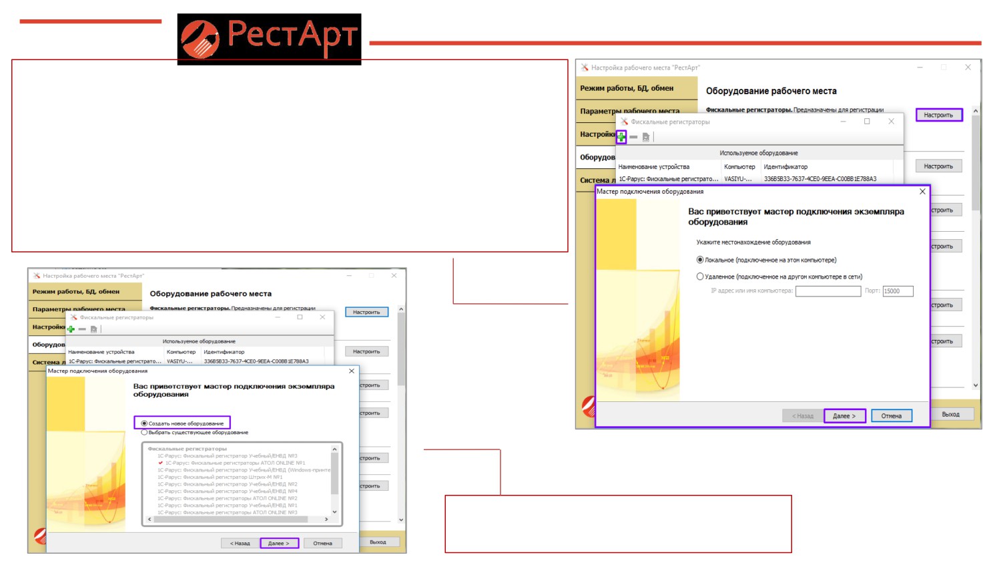Image resolution: width=1001 pixels, height=563 pixels.
Task: Select list row Фискальный регистратор Штрих-М №1
Action: click(x=220, y=478)
